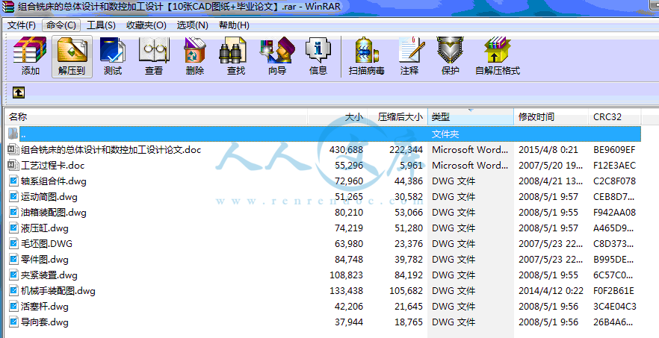The height and width of the screenshot is (338, 659).
Task: Open the 选项(N) menu
Action: (192, 25)
